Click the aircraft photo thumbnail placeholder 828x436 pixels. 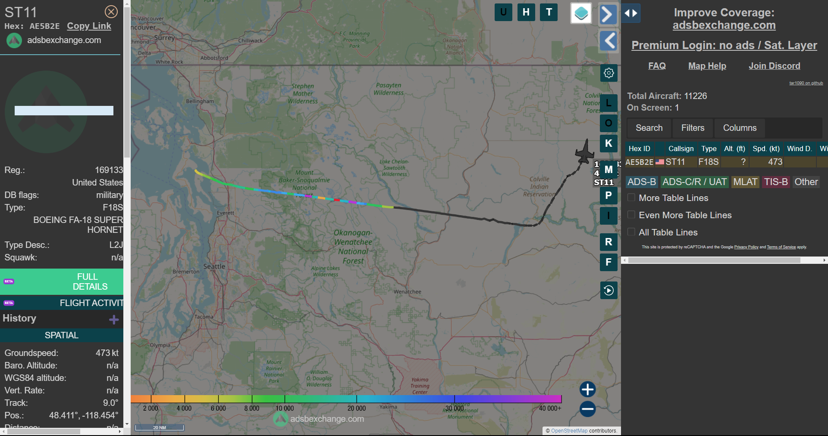coord(46,112)
